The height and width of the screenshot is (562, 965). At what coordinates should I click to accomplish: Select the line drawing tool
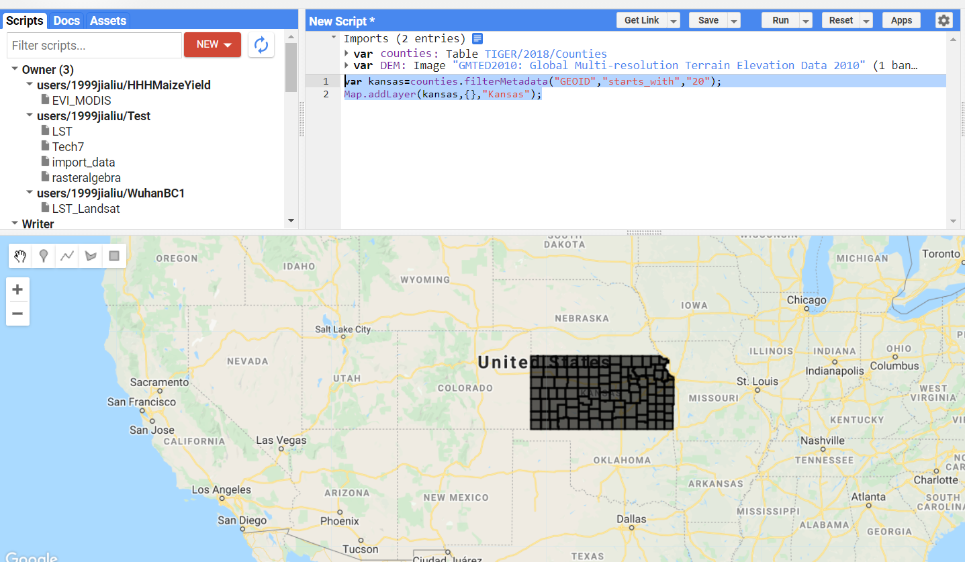[x=66, y=256]
